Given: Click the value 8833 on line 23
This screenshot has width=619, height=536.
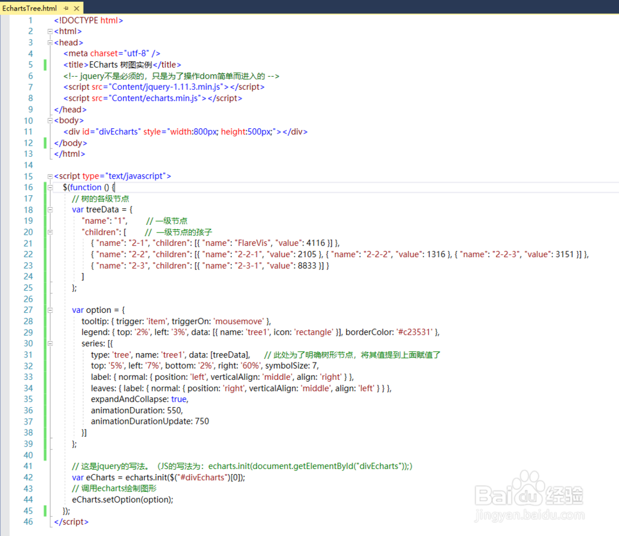Looking at the screenshot, I should pos(307,266).
